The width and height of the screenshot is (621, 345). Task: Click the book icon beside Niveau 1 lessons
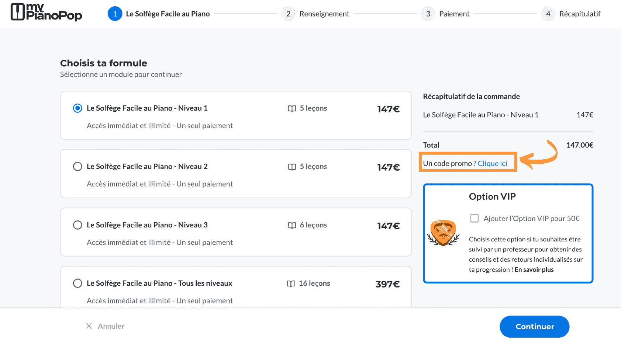click(292, 108)
